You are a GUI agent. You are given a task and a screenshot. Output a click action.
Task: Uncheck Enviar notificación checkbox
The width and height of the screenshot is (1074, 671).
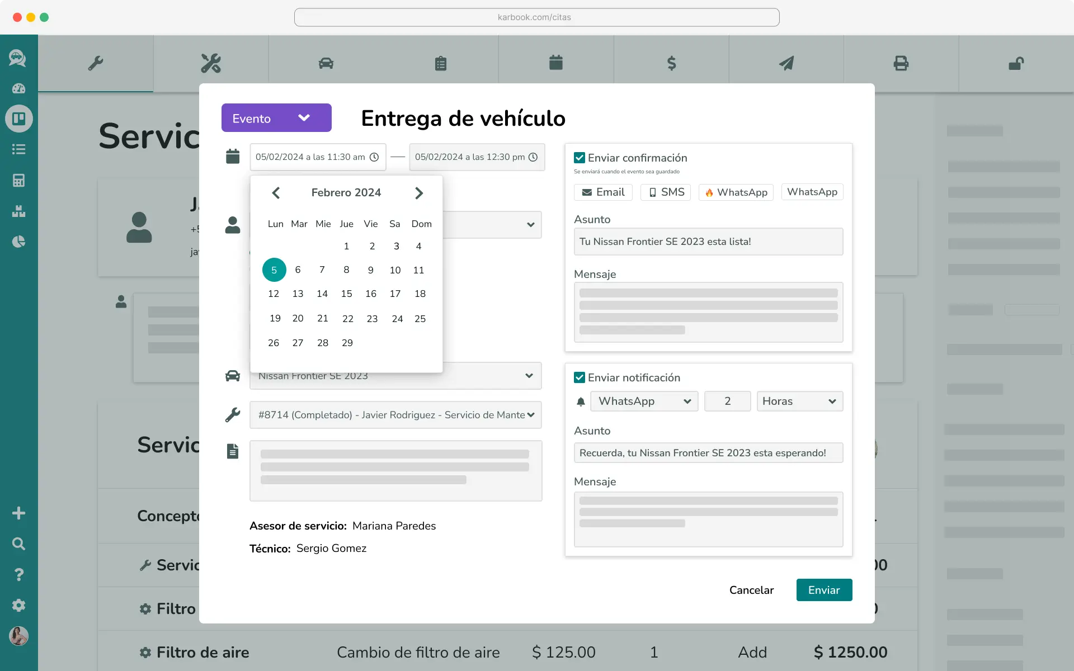[580, 377]
